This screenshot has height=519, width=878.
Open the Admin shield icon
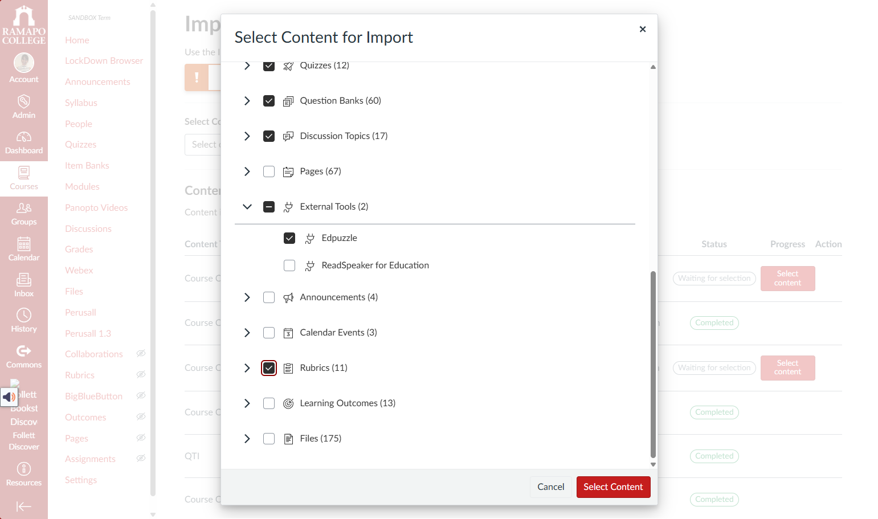pos(24,101)
